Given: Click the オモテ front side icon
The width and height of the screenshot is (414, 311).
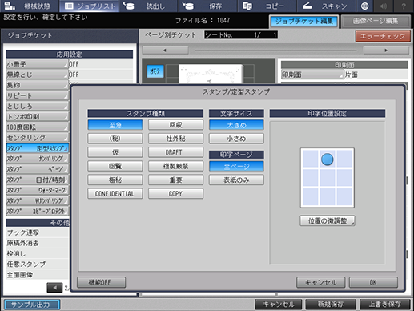Looking at the screenshot, I should click(x=155, y=71).
